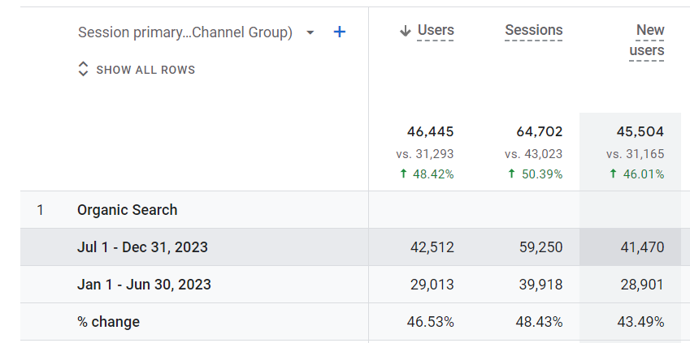Sort by the Sessions column header
Viewport: 690px width, 343px height.
tap(533, 31)
